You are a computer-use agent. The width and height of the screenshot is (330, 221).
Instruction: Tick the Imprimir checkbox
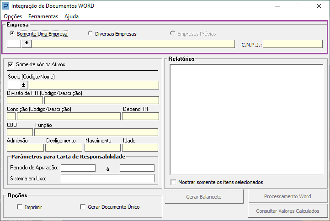[x=20, y=207]
